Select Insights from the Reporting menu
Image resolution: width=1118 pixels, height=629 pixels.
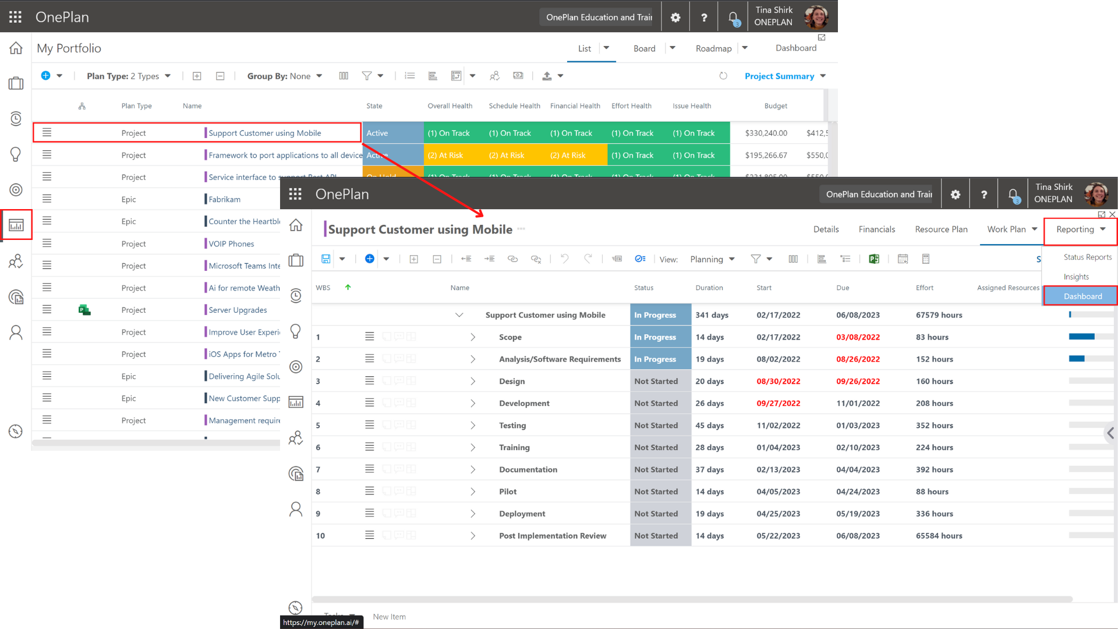[1075, 277]
